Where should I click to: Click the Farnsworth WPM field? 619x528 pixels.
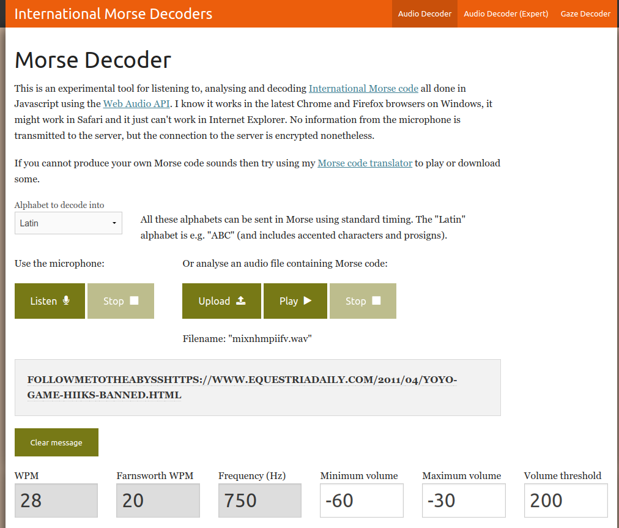158,500
